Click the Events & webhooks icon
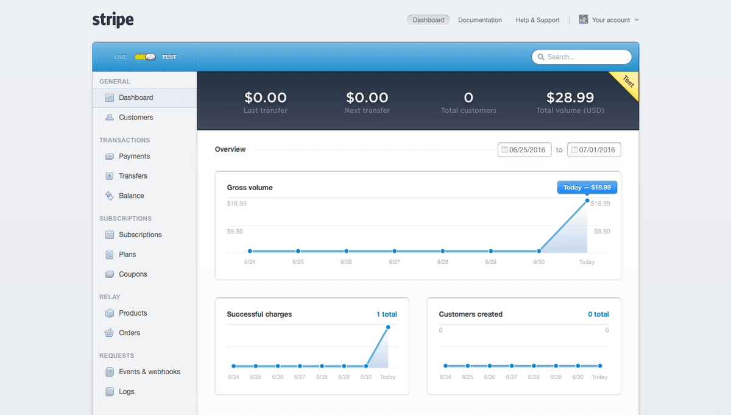Image resolution: width=731 pixels, height=415 pixels. click(x=110, y=372)
